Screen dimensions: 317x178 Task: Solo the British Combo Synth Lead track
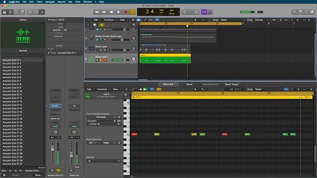point(101,40)
